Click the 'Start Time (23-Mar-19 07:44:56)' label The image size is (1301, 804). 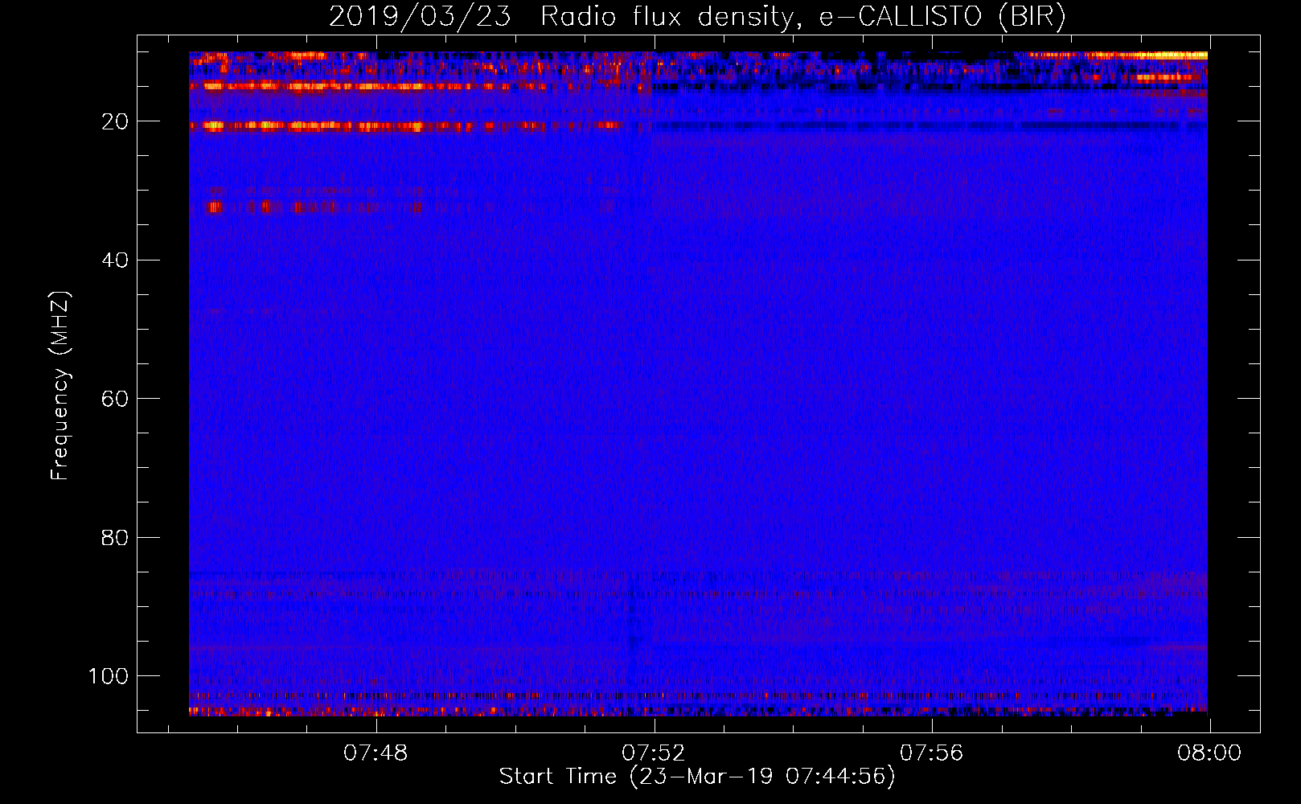click(x=697, y=777)
